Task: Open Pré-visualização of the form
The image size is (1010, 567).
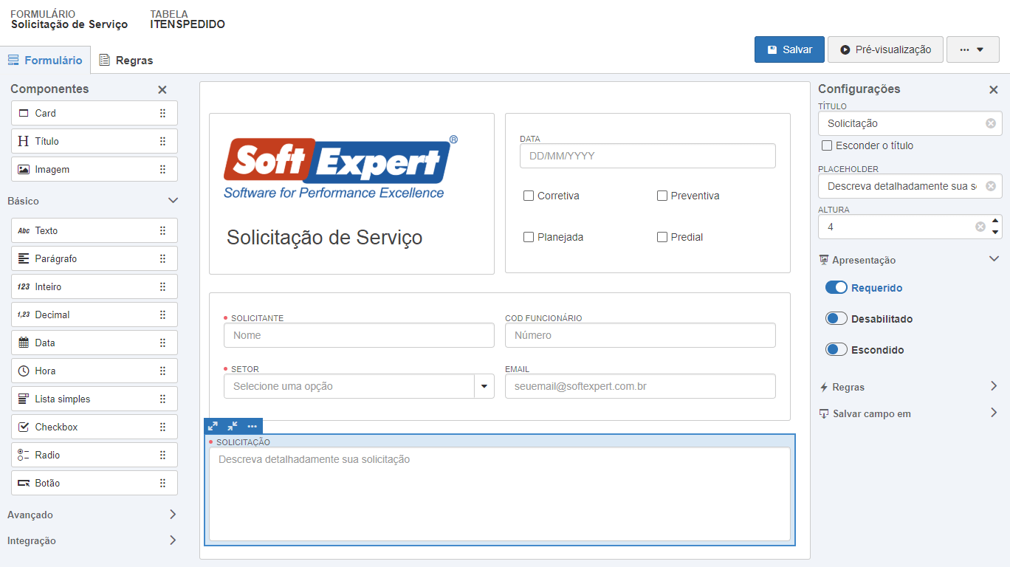Action: (x=885, y=49)
